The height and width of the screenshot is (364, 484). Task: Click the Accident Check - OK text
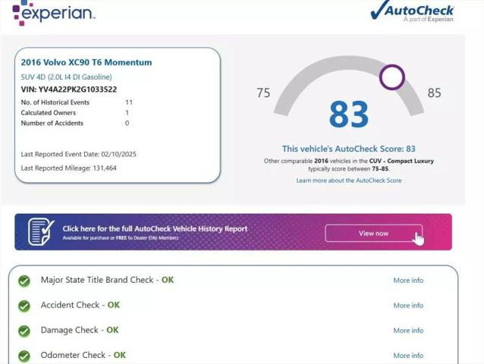[x=80, y=305]
